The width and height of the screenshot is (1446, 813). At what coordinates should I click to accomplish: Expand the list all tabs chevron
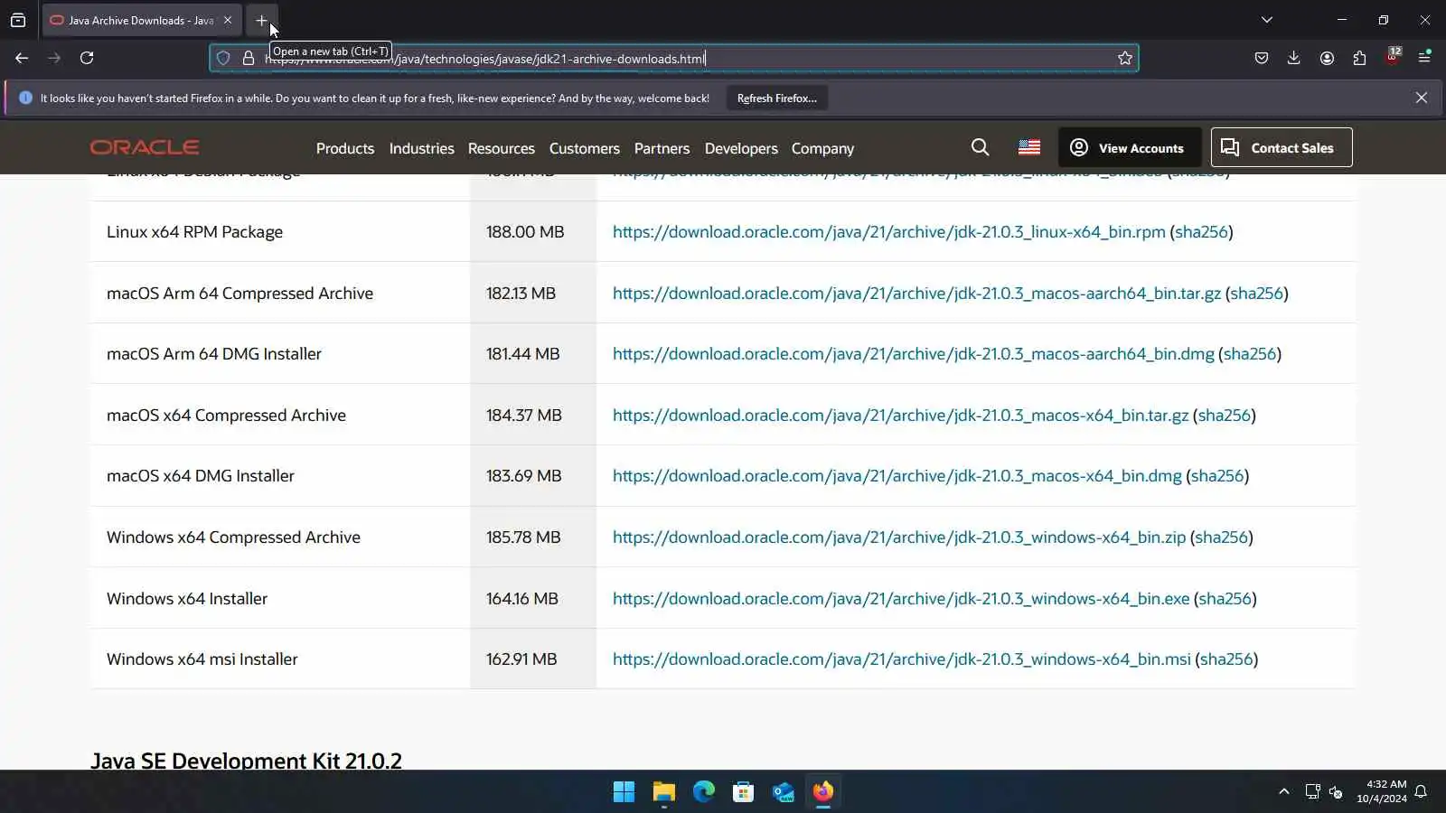click(1267, 20)
